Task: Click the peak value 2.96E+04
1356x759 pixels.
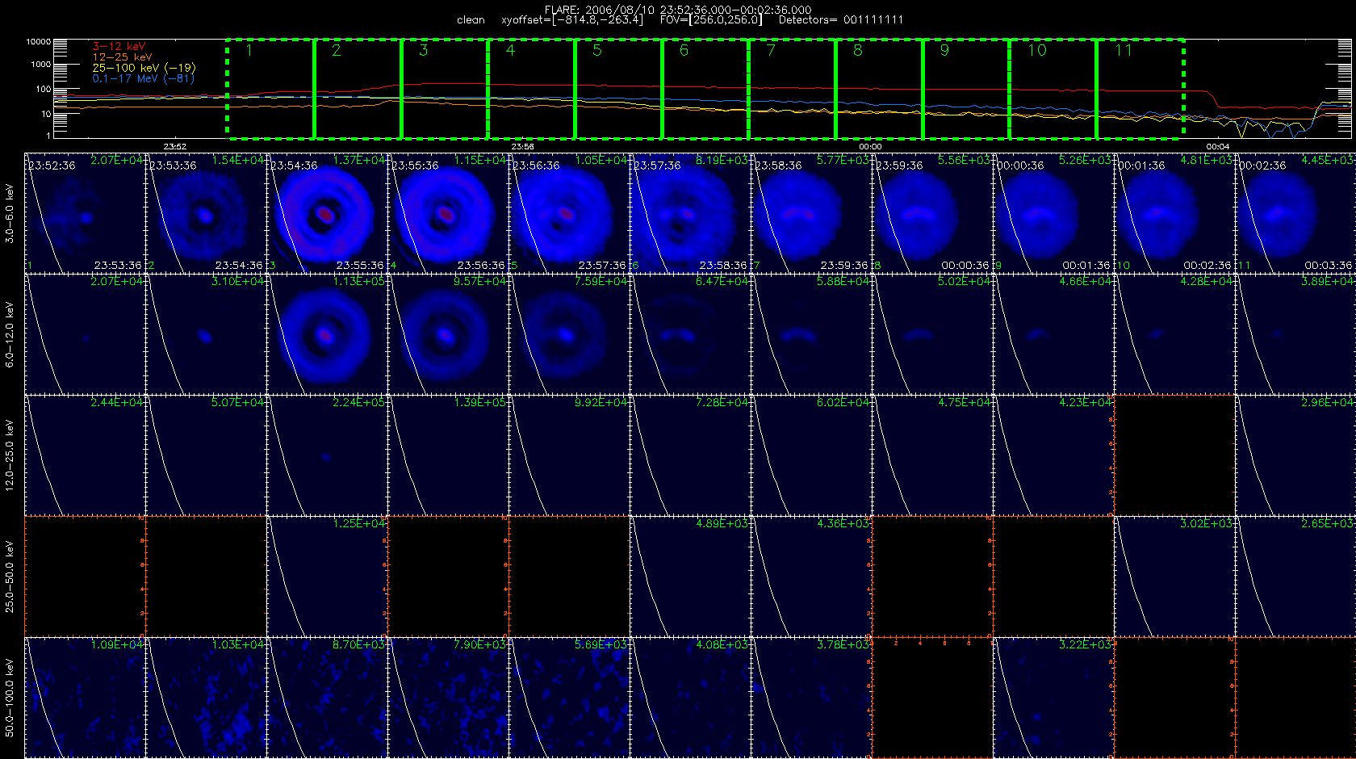Action: tap(1328, 402)
